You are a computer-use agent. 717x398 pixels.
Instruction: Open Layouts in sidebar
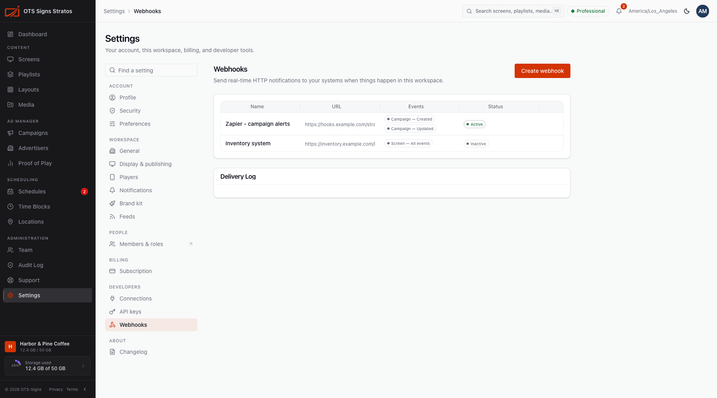click(47, 90)
